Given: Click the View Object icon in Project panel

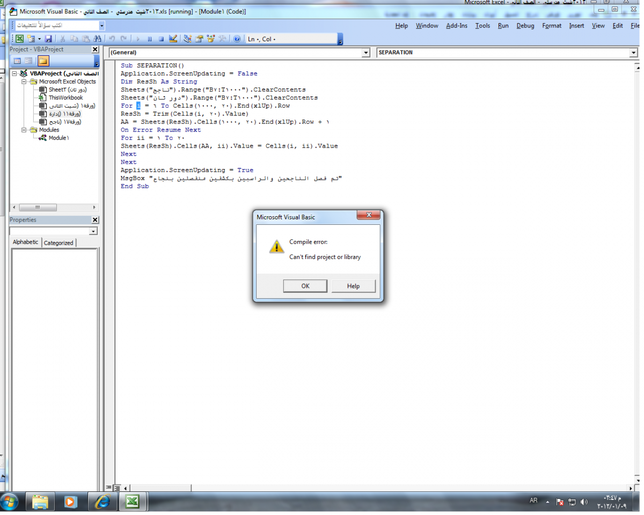Looking at the screenshot, I should [29, 61].
